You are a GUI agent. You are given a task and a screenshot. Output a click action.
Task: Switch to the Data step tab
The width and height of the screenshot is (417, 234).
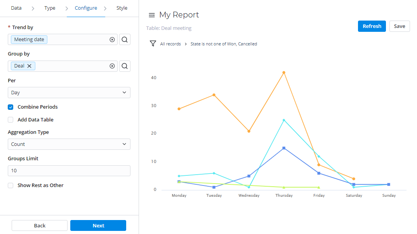[x=16, y=8]
